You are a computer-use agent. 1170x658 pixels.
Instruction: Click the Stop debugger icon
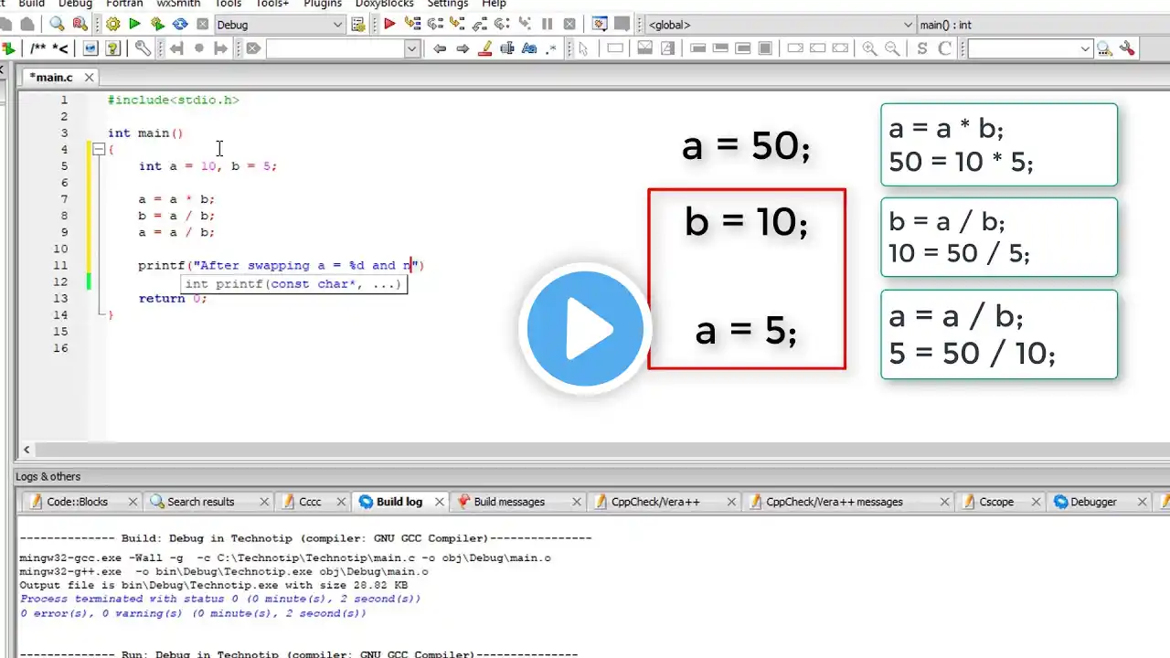click(569, 25)
